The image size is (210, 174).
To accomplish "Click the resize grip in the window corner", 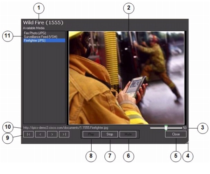I will click(x=187, y=142).
